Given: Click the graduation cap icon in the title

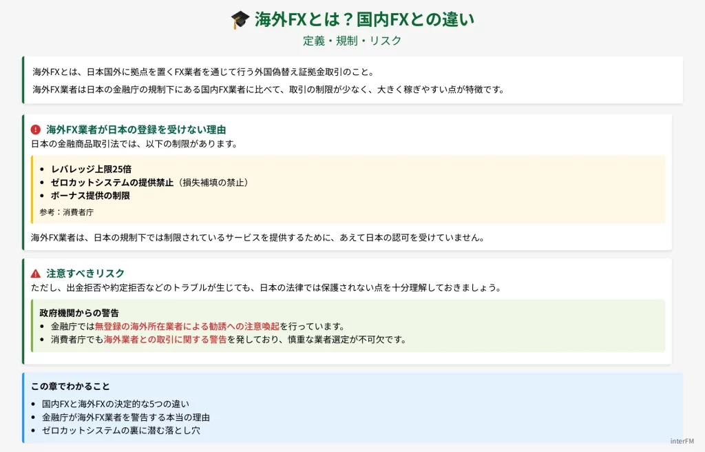Looking at the screenshot, I should point(240,19).
